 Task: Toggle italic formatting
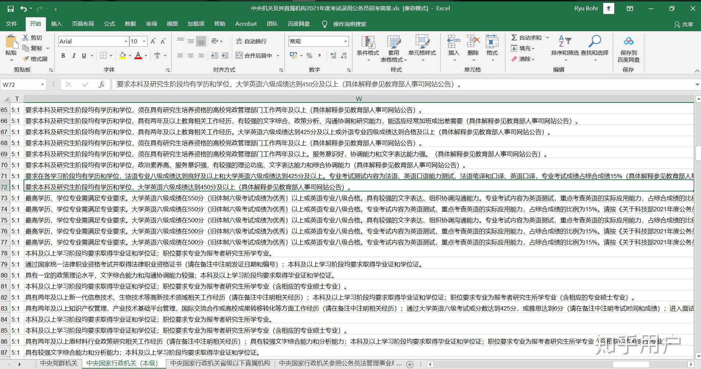click(x=74, y=55)
